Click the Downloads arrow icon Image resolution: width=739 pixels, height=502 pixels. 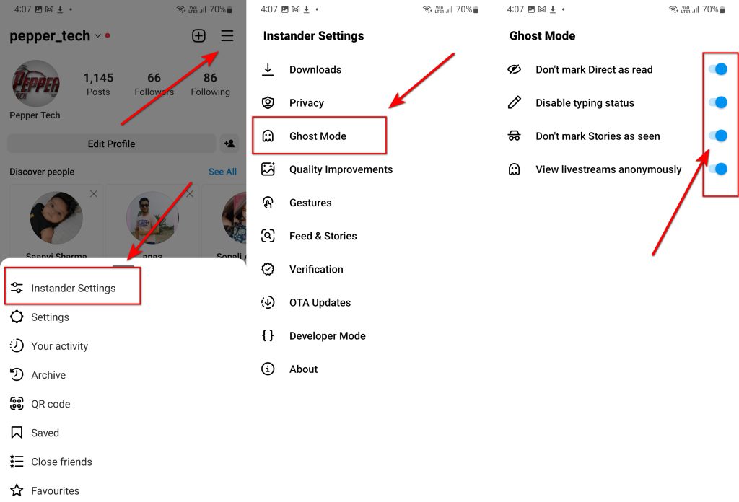pyautogui.click(x=268, y=69)
